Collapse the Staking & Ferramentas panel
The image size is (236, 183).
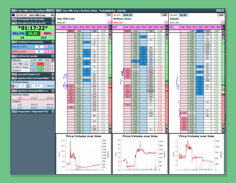(x=13, y=42)
